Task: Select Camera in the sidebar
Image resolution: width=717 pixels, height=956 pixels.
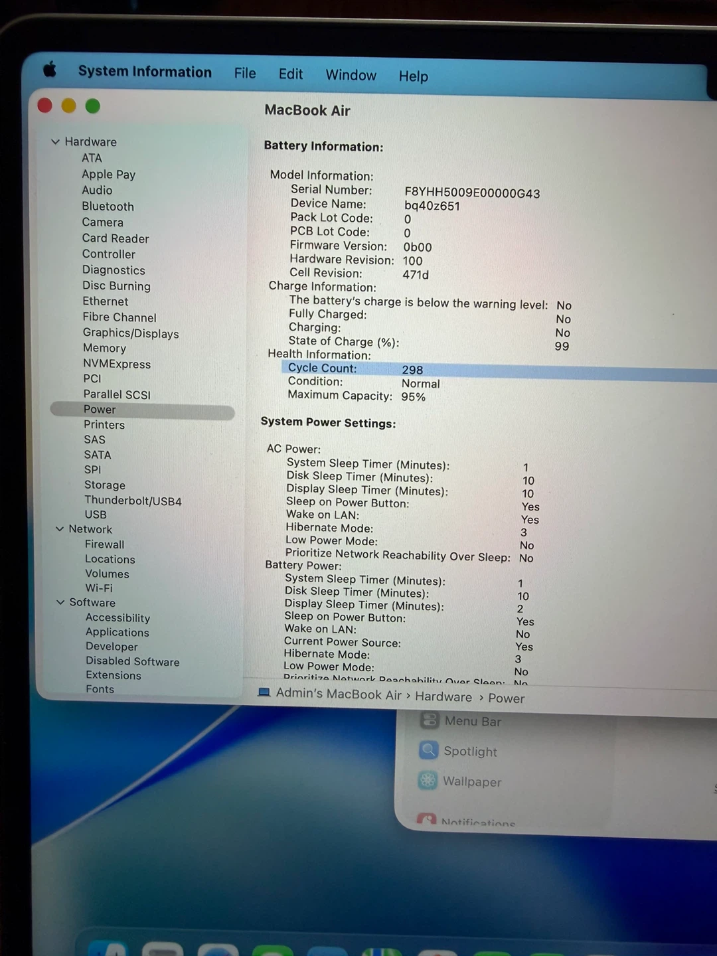Action: coord(102,222)
